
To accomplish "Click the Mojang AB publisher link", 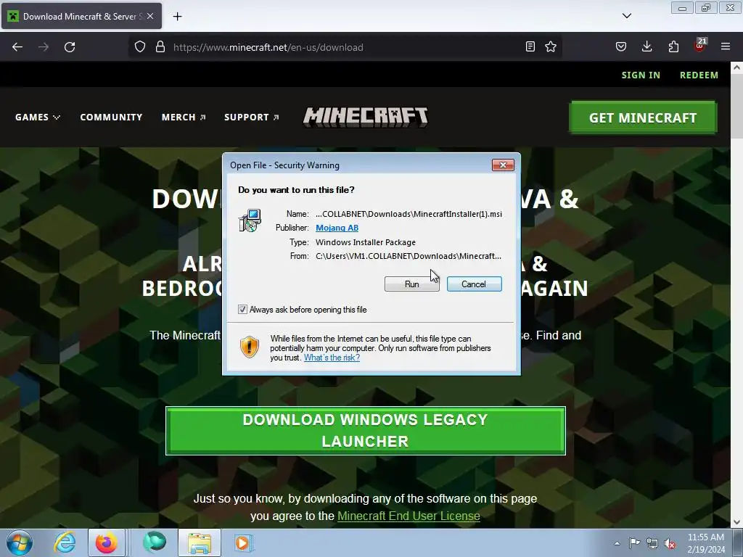I will (337, 228).
